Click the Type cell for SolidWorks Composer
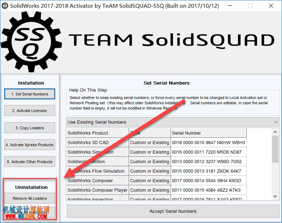 tap(150, 180)
